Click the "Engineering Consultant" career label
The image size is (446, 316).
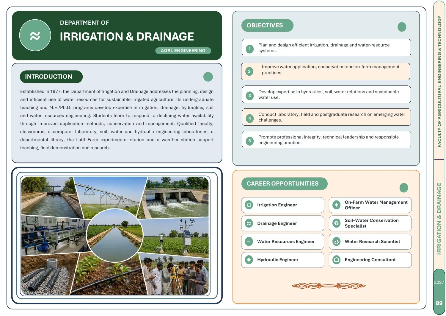click(370, 260)
